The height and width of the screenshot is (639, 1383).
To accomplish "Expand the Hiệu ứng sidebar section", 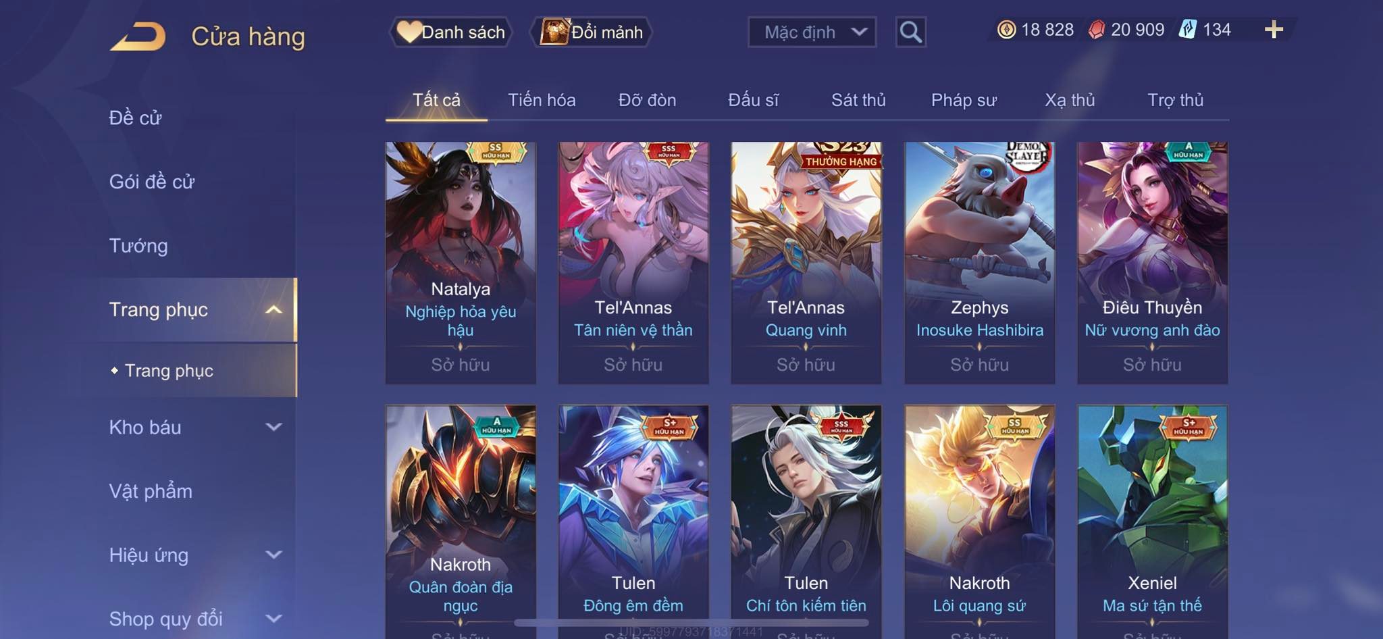I will (x=273, y=555).
